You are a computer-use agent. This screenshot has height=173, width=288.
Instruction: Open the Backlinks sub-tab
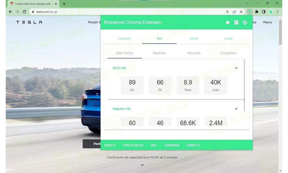click(159, 53)
